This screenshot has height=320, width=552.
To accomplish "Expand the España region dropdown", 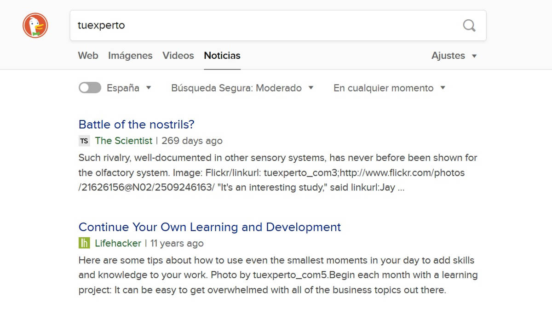I will tap(129, 88).
